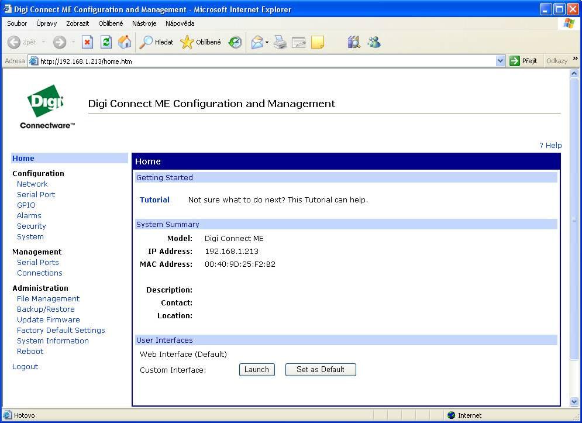Click the Hotovo status bar text
The height and width of the screenshot is (423, 582).
click(25, 415)
